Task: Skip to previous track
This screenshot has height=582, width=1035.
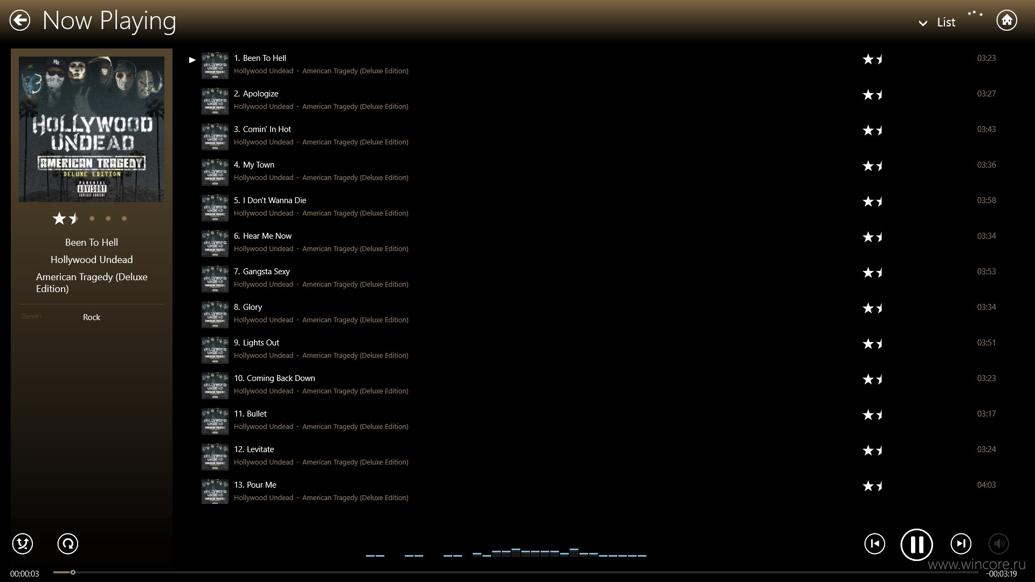Action: (874, 544)
